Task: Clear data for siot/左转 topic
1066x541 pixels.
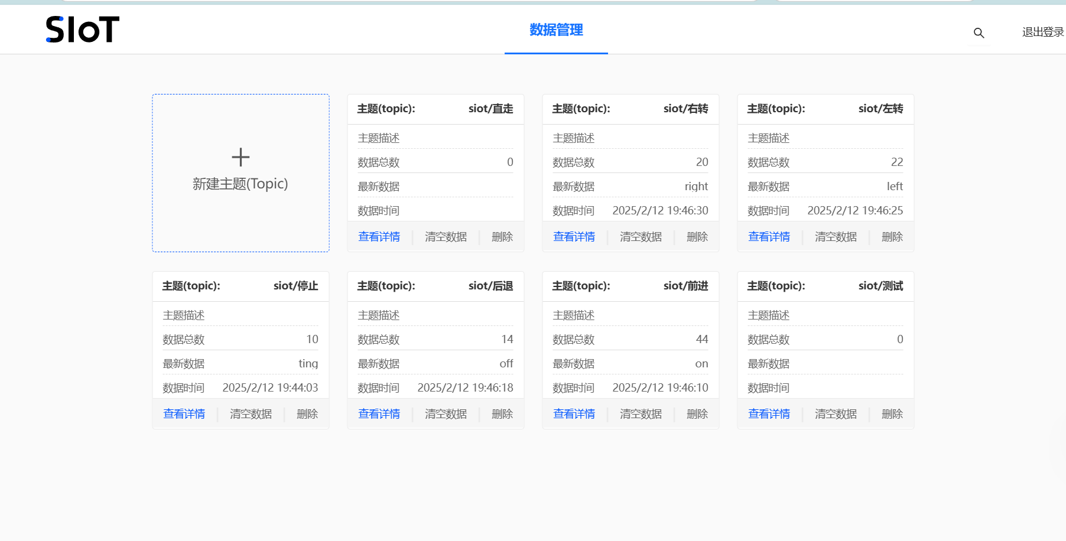Action: (x=836, y=237)
